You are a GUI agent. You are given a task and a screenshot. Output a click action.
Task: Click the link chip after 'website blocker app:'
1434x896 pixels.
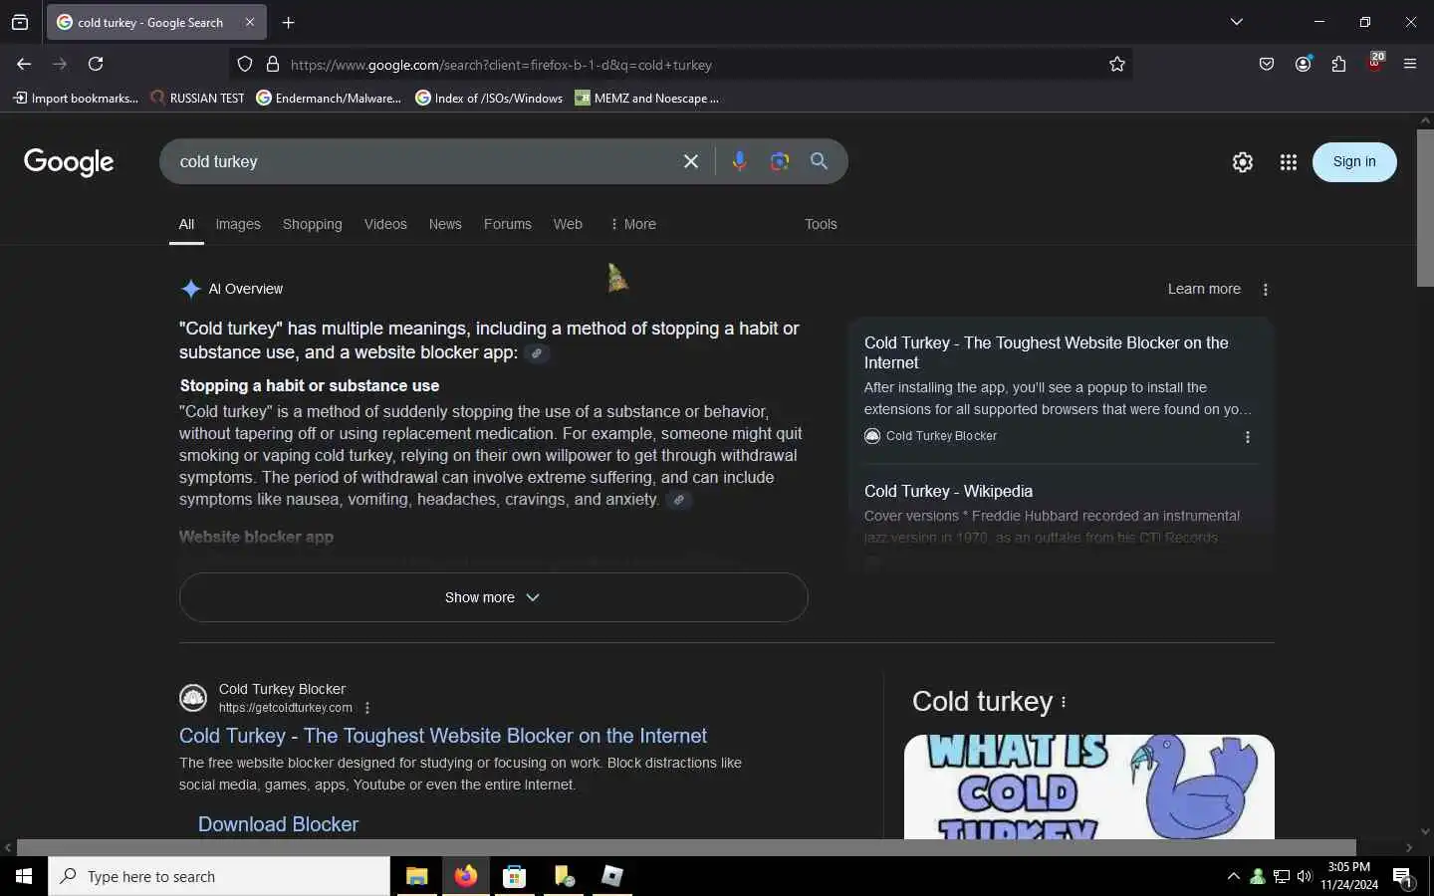click(537, 353)
